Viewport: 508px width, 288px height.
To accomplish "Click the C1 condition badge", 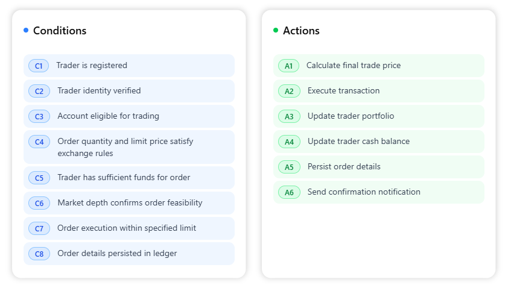I will (x=39, y=66).
